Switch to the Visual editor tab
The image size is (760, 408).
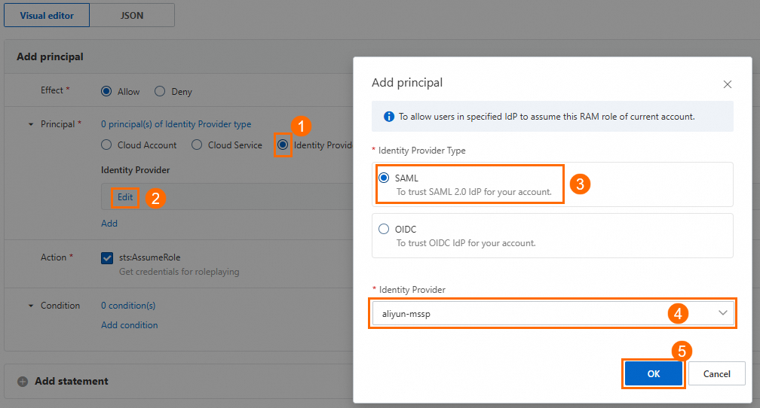pyautogui.click(x=47, y=15)
